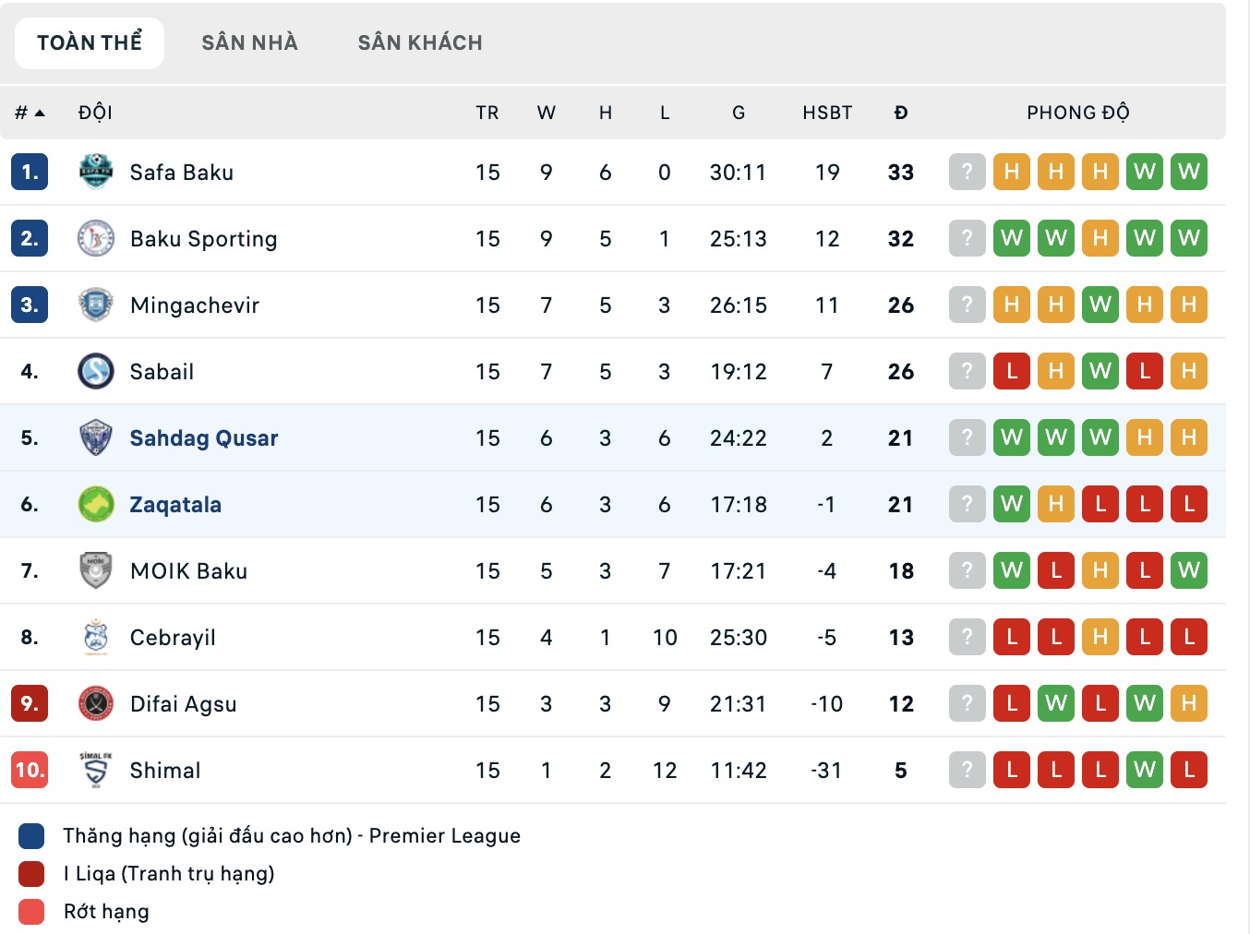Open the Sahdag Qusar team link
Viewport: 1250px width, 934px height.
pyautogui.click(x=204, y=437)
